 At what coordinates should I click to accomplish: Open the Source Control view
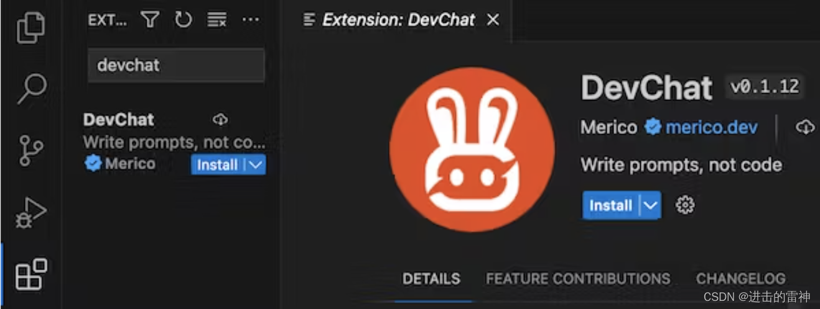(x=31, y=150)
